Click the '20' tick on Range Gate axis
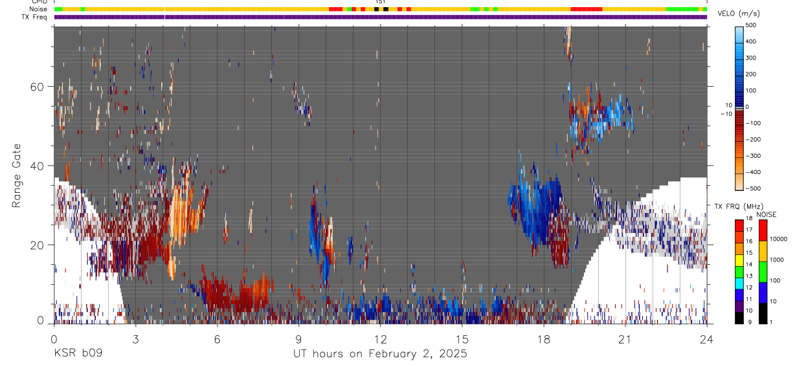The image size is (795, 367). [x=38, y=245]
